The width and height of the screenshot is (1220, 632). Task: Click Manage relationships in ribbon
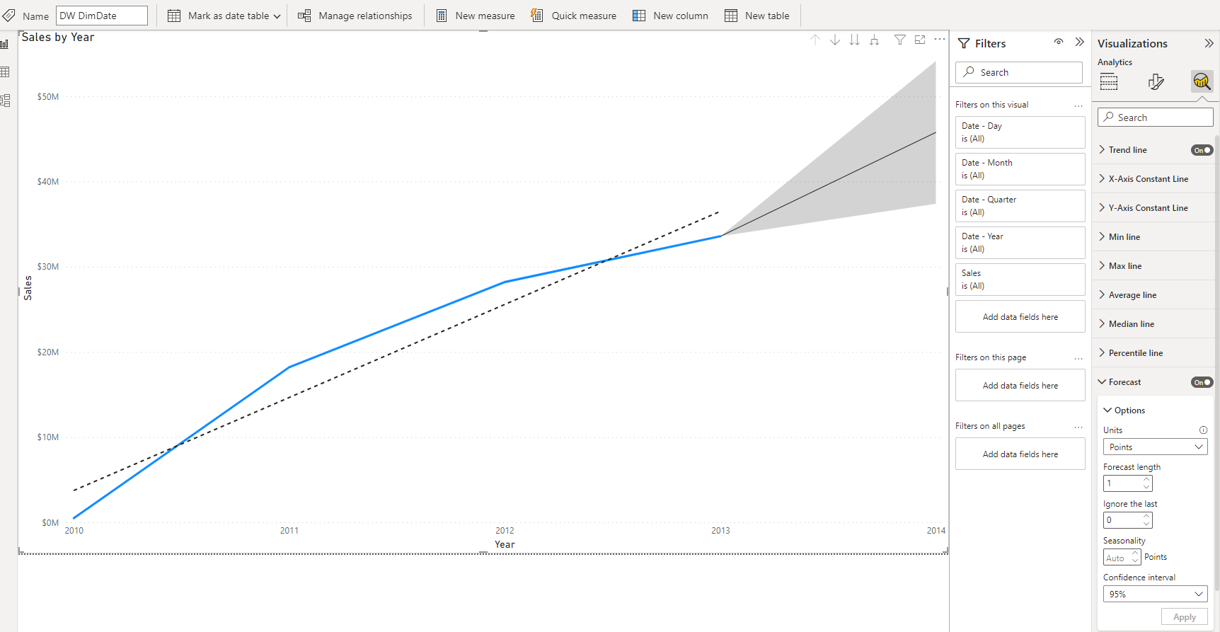point(365,16)
